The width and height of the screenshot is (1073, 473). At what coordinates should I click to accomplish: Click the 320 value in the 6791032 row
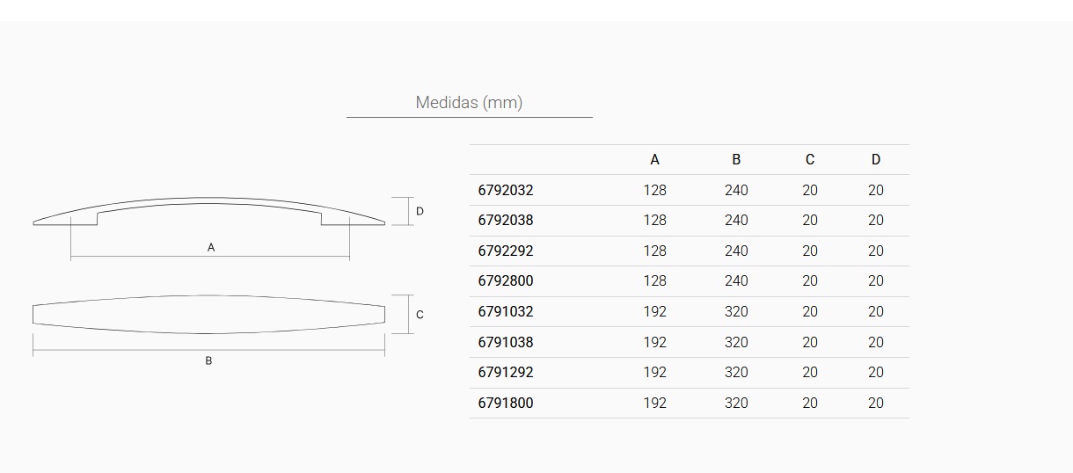[x=736, y=311]
